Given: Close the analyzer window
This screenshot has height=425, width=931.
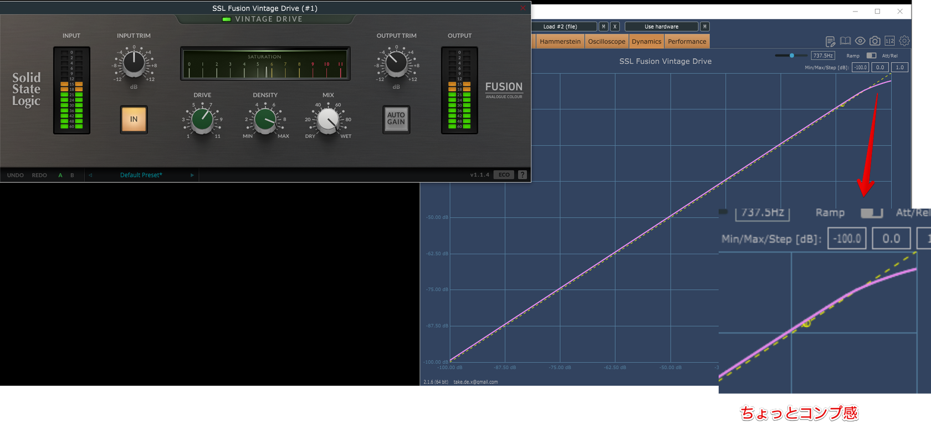Looking at the screenshot, I should [900, 11].
